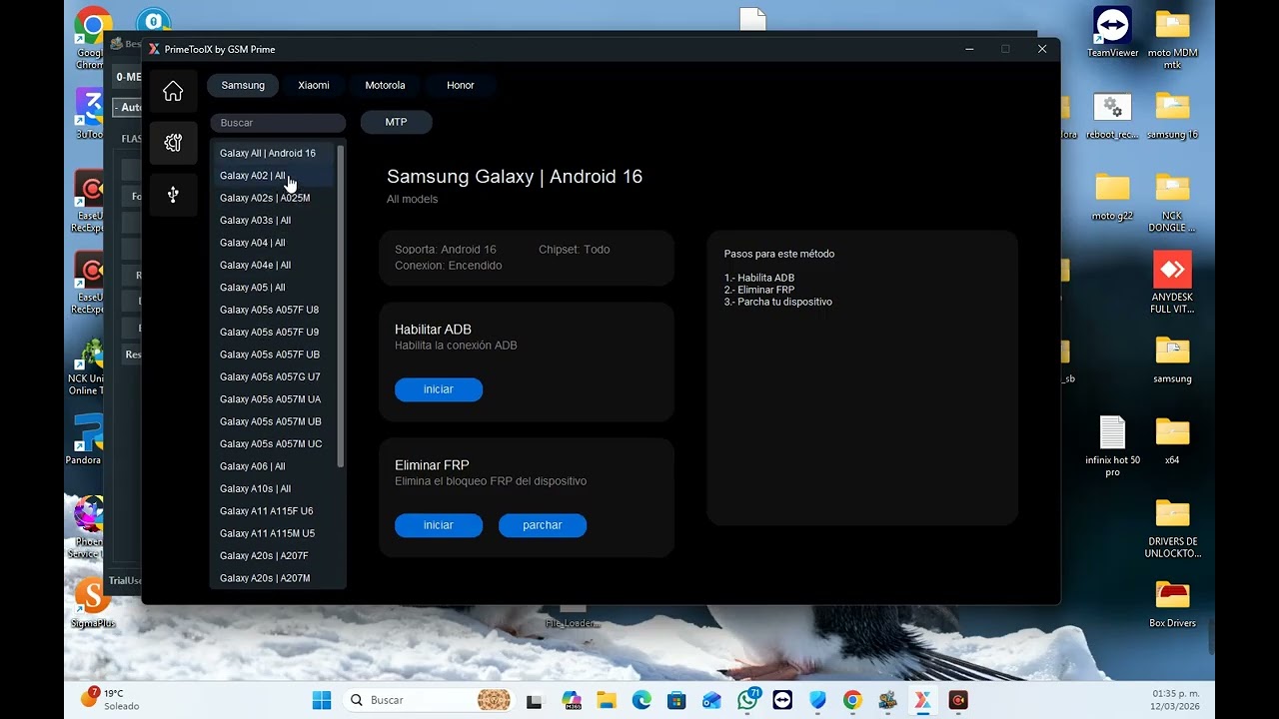Open the samsung desktop folder
The width and height of the screenshot is (1279, 719).
tap(1172, 359)
